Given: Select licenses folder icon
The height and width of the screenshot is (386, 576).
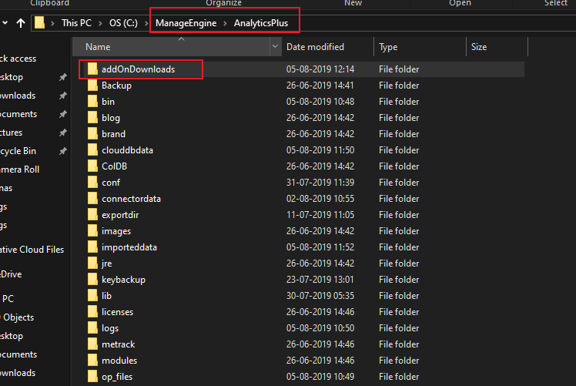Looking at the screenshot, I should (92, 312).
